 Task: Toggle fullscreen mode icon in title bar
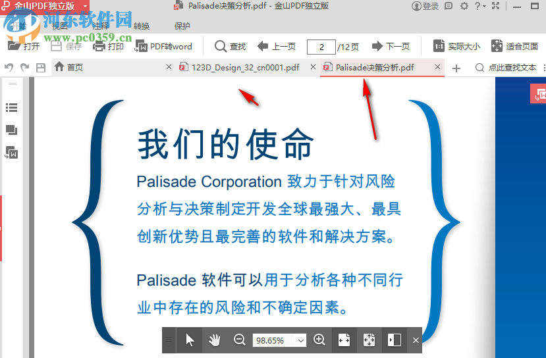(x=495, y=6)
